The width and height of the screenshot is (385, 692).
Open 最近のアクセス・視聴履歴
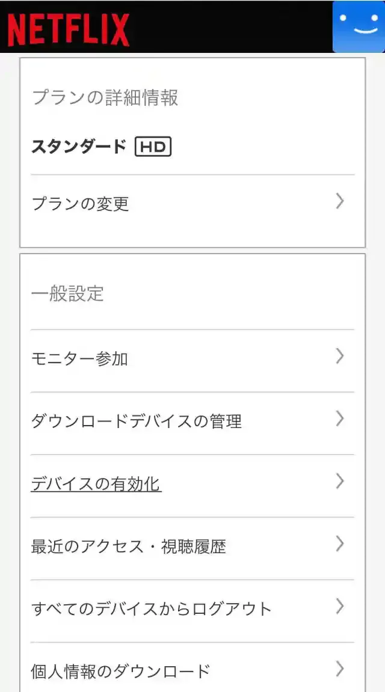tap(129, 545)
